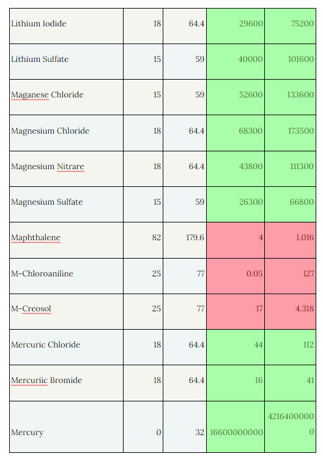Select the M-Creosol name cell

coord(66,312)
